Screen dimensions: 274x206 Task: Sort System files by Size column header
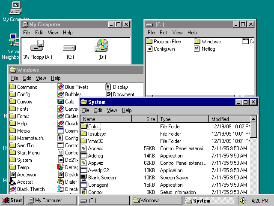145,119
